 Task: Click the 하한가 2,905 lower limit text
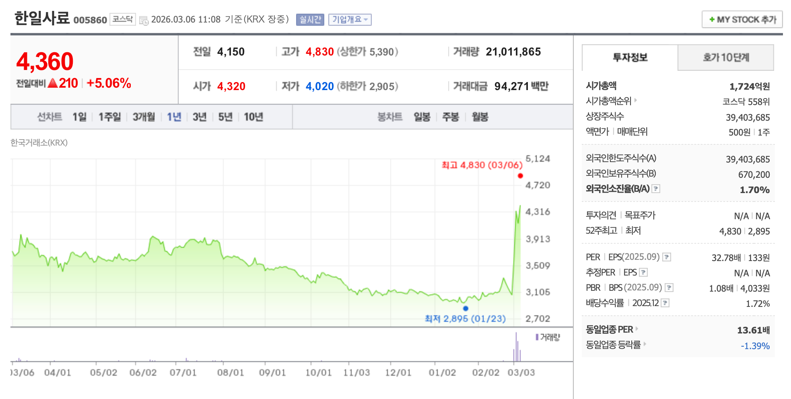[367, 86]
